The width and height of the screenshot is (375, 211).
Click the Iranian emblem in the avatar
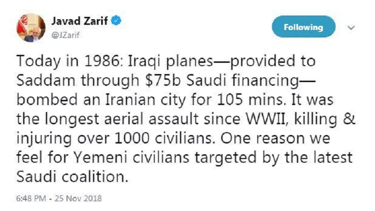coord(24,20)
